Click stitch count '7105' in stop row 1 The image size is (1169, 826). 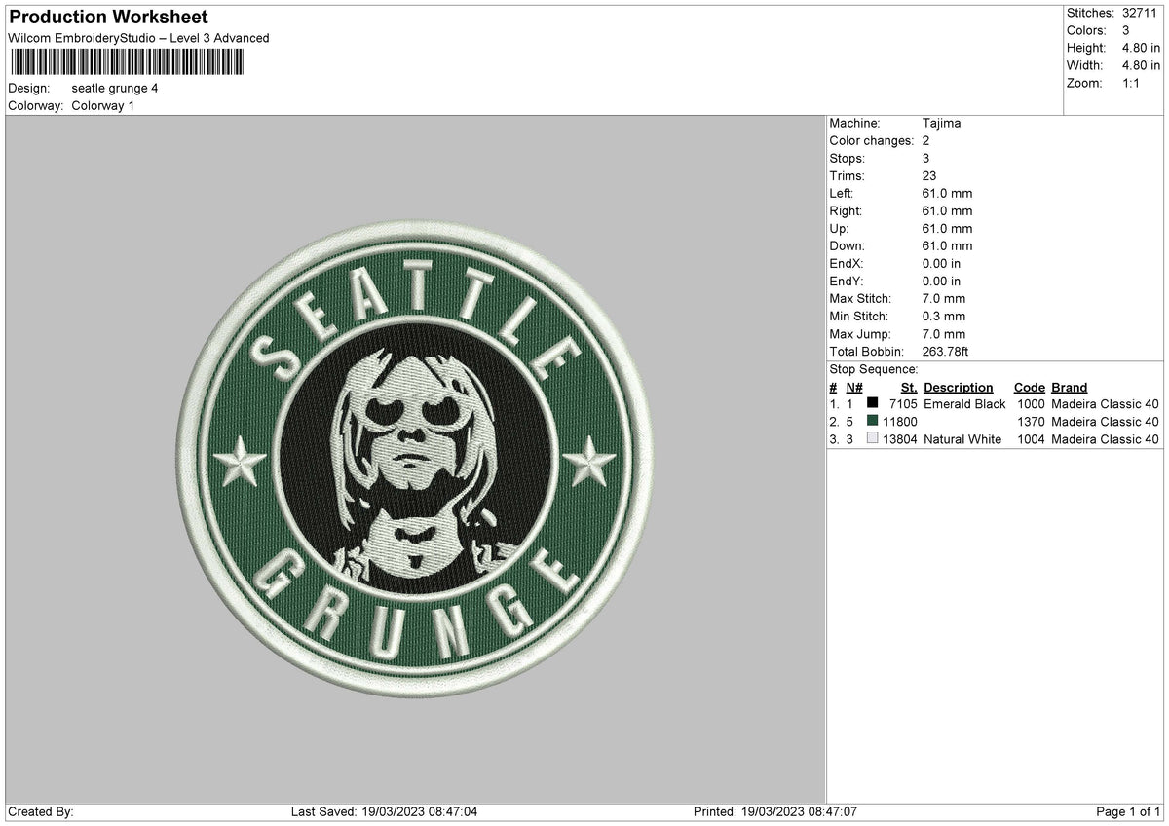(902, 403)
